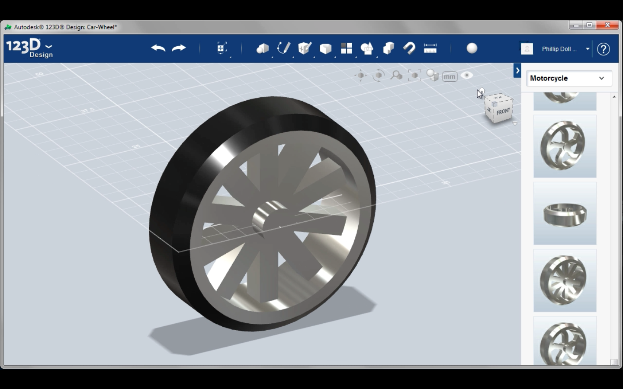This screenshot has width=623, height=389.
Task: Undo the last action
Action: (158, 48)
